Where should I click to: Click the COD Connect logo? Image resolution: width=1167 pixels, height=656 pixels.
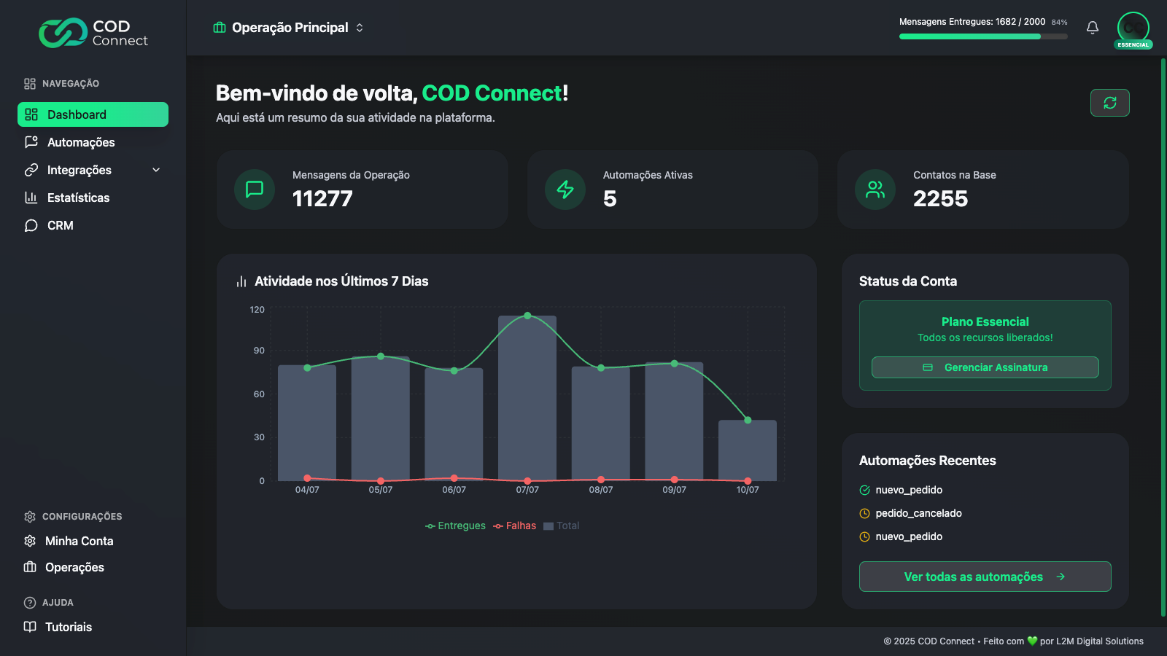point(93,33)
